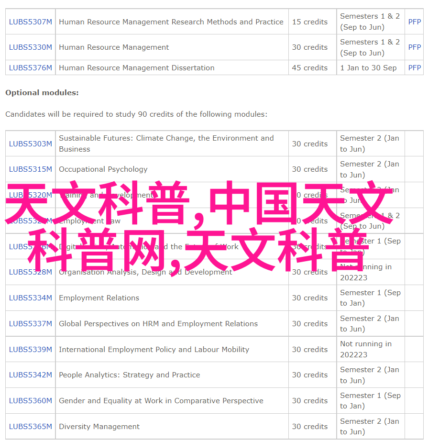
Task: Select the LUBS5328M module code
Action: point(30,272)
